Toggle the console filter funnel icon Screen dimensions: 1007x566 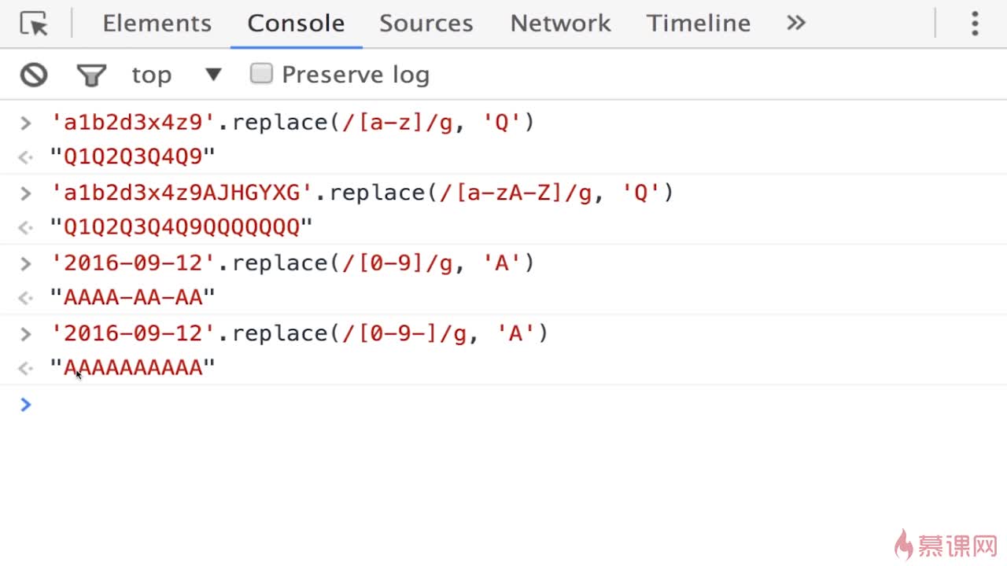pyautogui.click(x=91, y=75)
